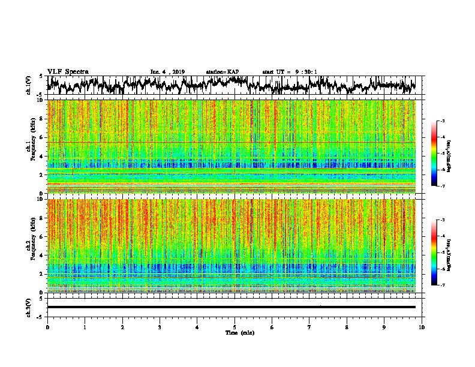Click tick label "5" on the Time axis
This screenshot has width=475, height=367.
point(235,327)
